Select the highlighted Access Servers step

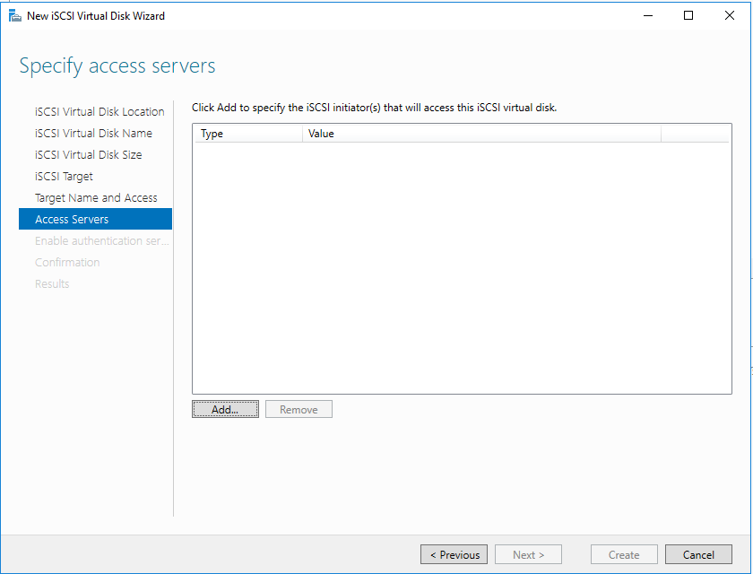72,220
